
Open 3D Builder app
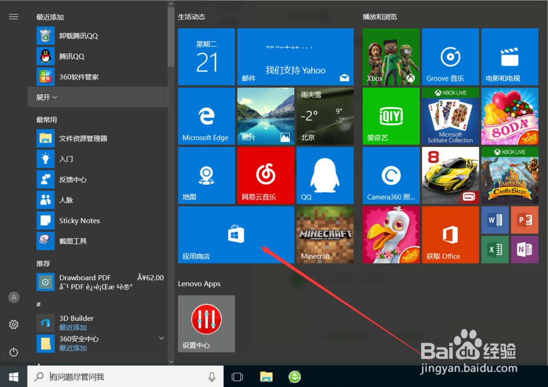click(98, 323)
